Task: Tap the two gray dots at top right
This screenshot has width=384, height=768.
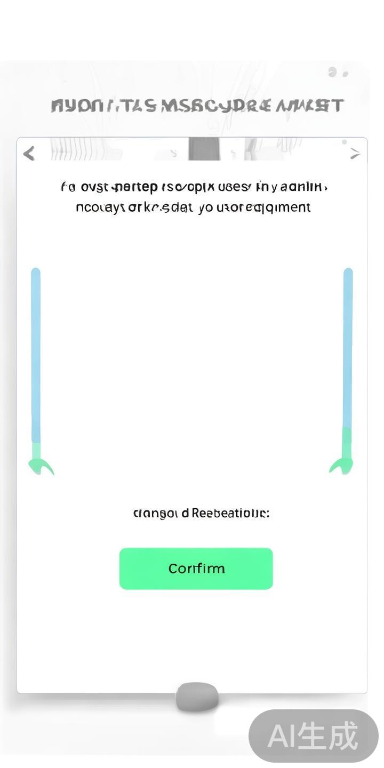Action: [338, 73]
